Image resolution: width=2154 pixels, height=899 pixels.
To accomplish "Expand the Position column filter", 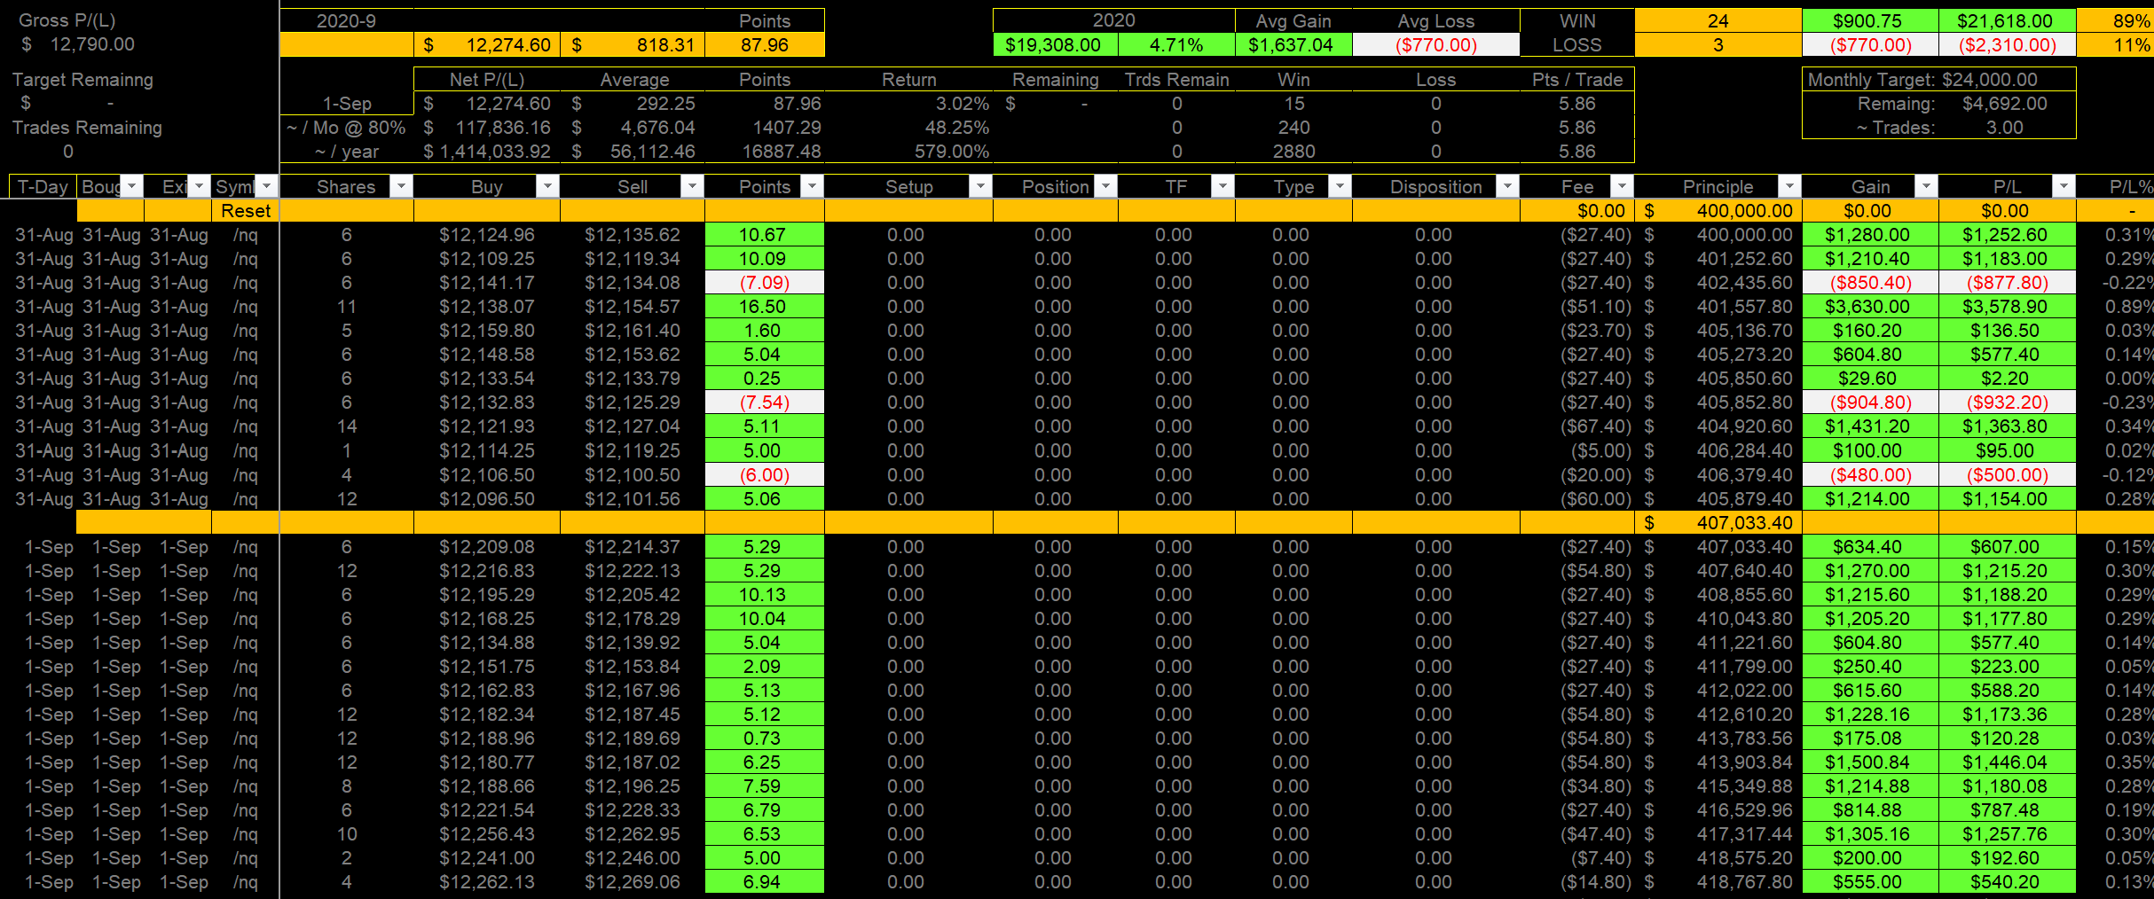I will (x=1106, y=186).
